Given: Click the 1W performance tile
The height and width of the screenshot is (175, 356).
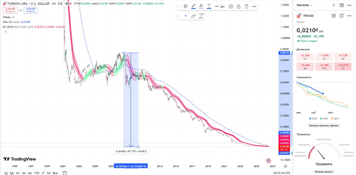Looking at the screenshot, I should pyautogui.click(x=305, y=57).
